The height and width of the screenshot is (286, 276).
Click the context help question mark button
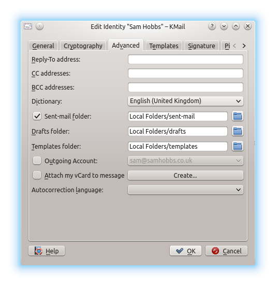[x=212, y=26]
